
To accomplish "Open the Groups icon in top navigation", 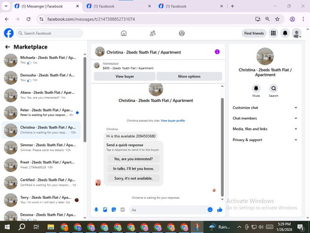I will pyautogui.click(x=182, y=33).
